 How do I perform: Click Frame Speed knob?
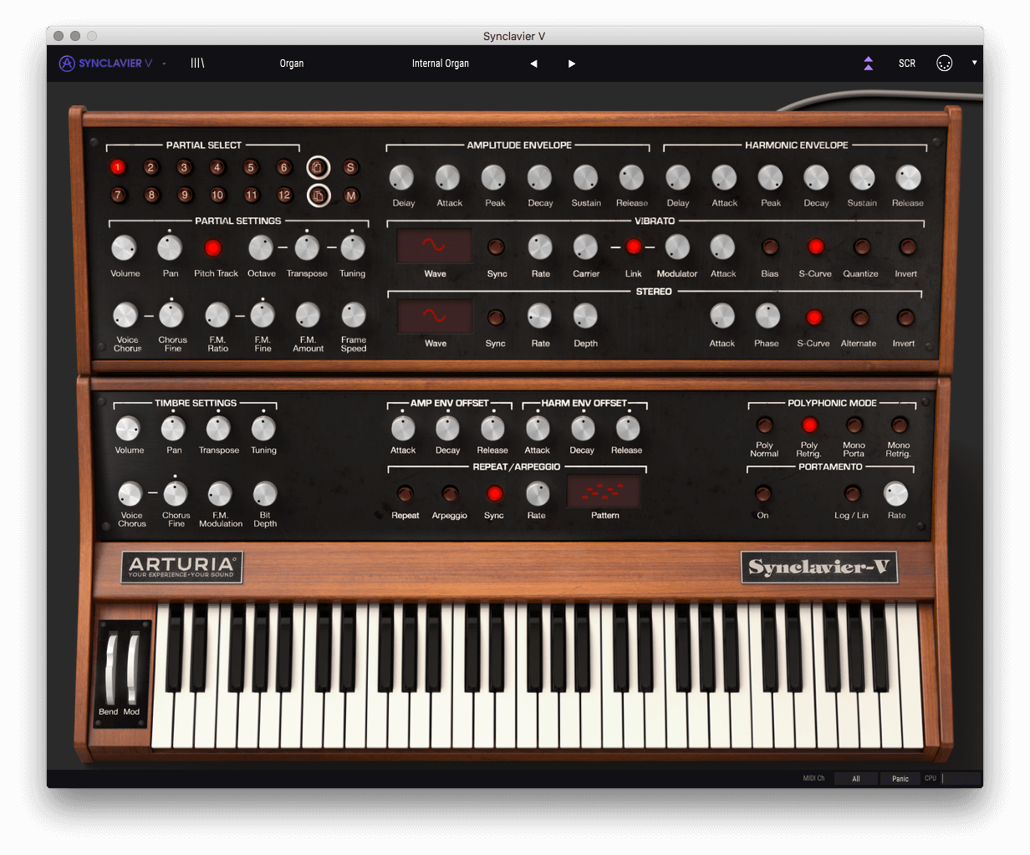[x=354, y=315]
